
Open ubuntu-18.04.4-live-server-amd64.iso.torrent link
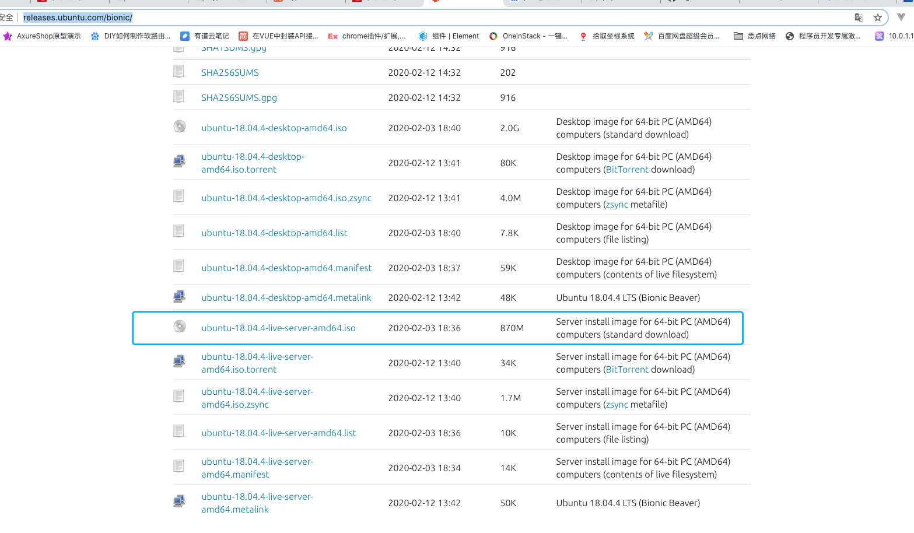click(x=257, y=363)
